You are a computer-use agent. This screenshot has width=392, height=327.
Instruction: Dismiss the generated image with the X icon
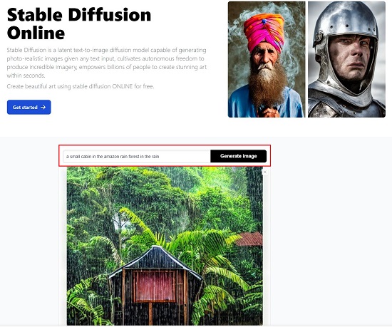(x=264, y=172)
